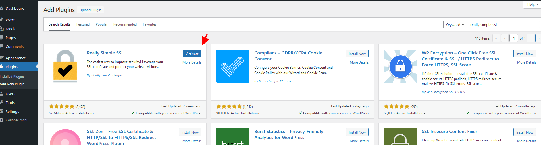Open SSL Insecure Content Fixer title link
This screenshot has height=145, width=541.
click(449, 132)
